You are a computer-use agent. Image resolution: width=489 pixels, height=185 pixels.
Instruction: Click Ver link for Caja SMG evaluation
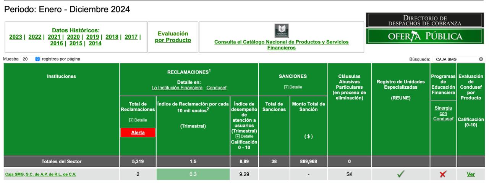(471, 174)
